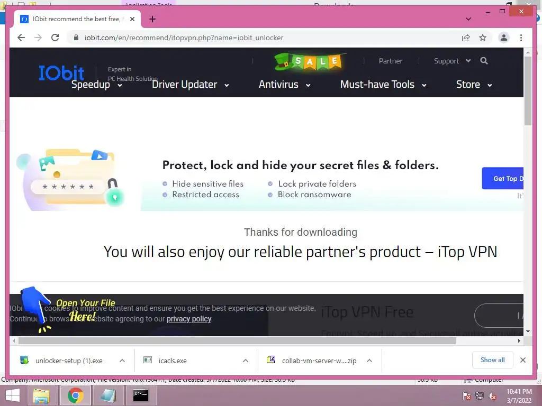Open a new browser tab
Screen dimensions: 542x406
152,19
